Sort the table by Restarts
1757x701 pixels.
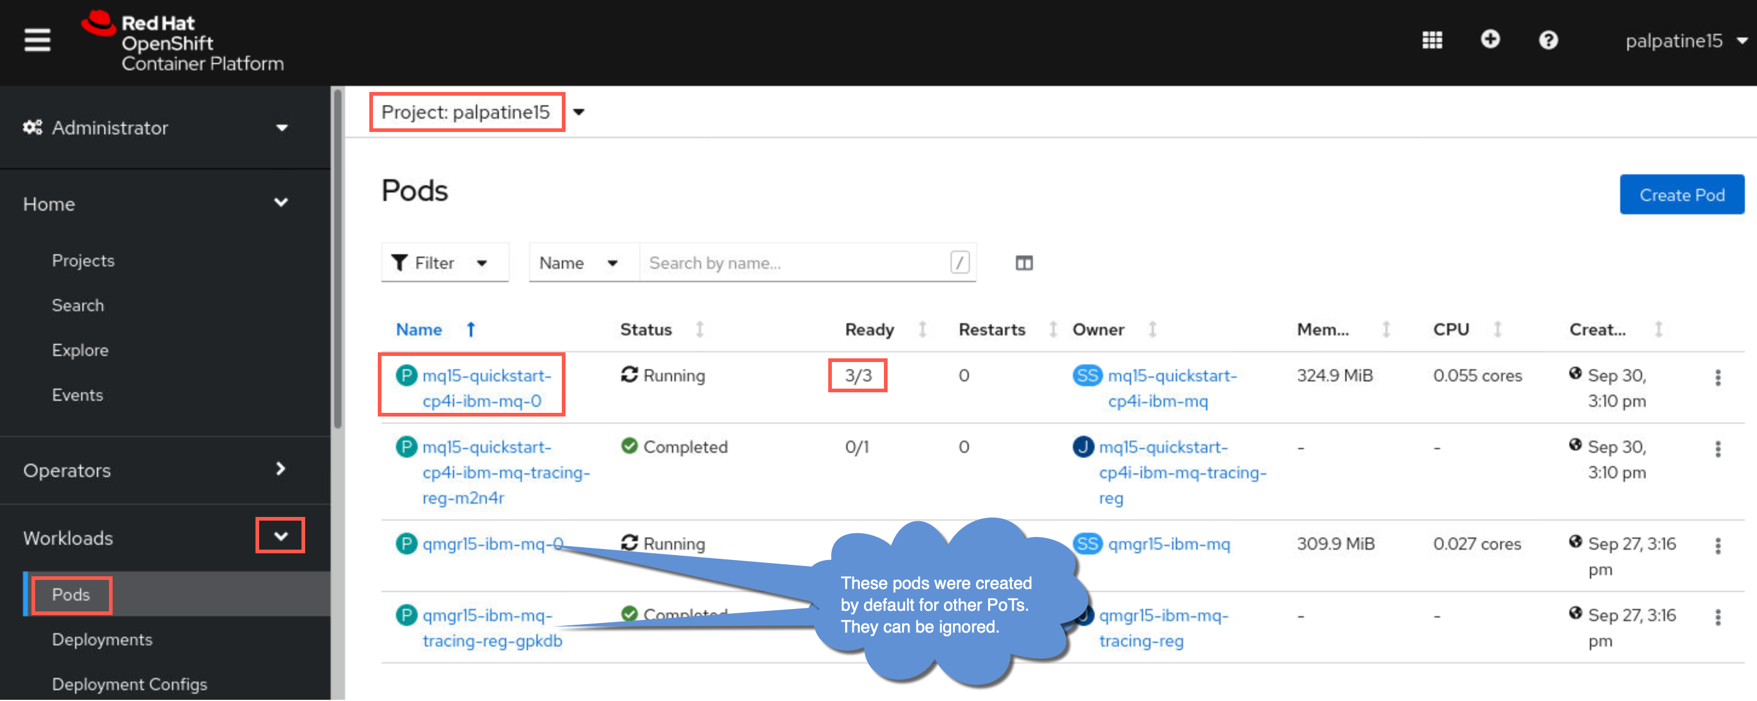click(1007, 330)
